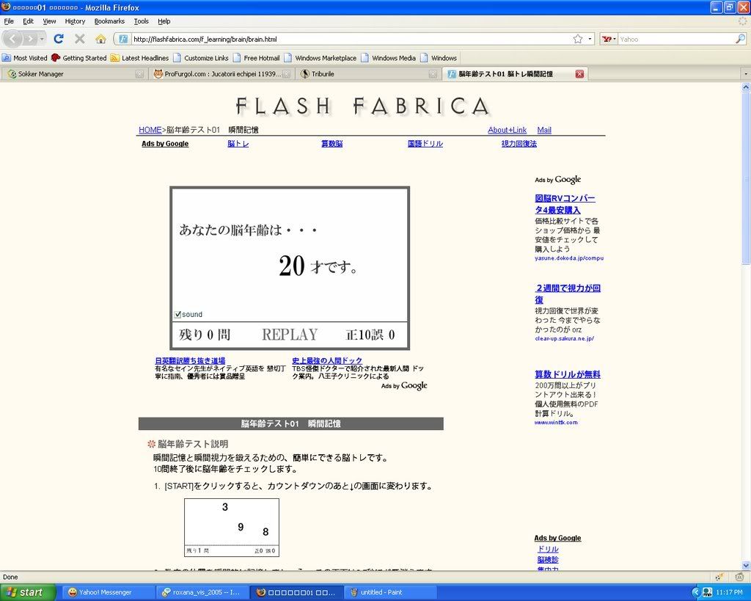This screenshot has width=751, height=601.
Task: Click the Home icon in navigation toolbar
Action: [x=100, y=39]
